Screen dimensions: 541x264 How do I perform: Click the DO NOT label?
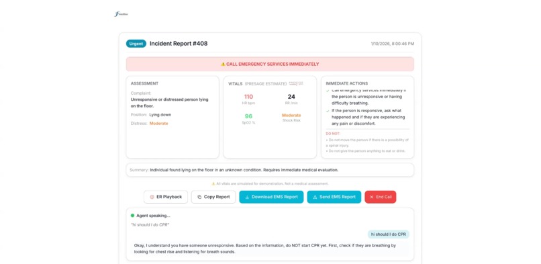[x=333, y=134]
